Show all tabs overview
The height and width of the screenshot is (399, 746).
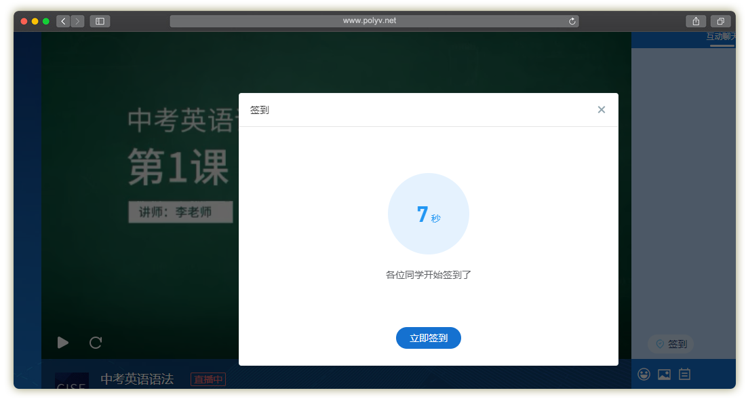point(720,21)
